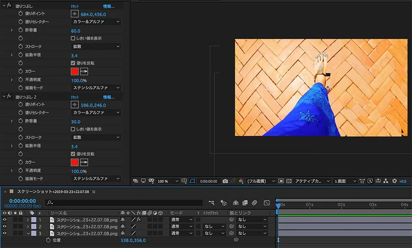Image resolution: width=412 pixels, height=248 pixels.
Task: Open the fast previews icon
Action: click(x=370, y=181)
